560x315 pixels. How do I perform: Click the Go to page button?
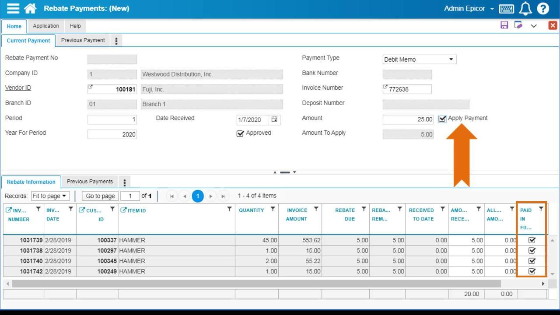[x=100, y=196]
